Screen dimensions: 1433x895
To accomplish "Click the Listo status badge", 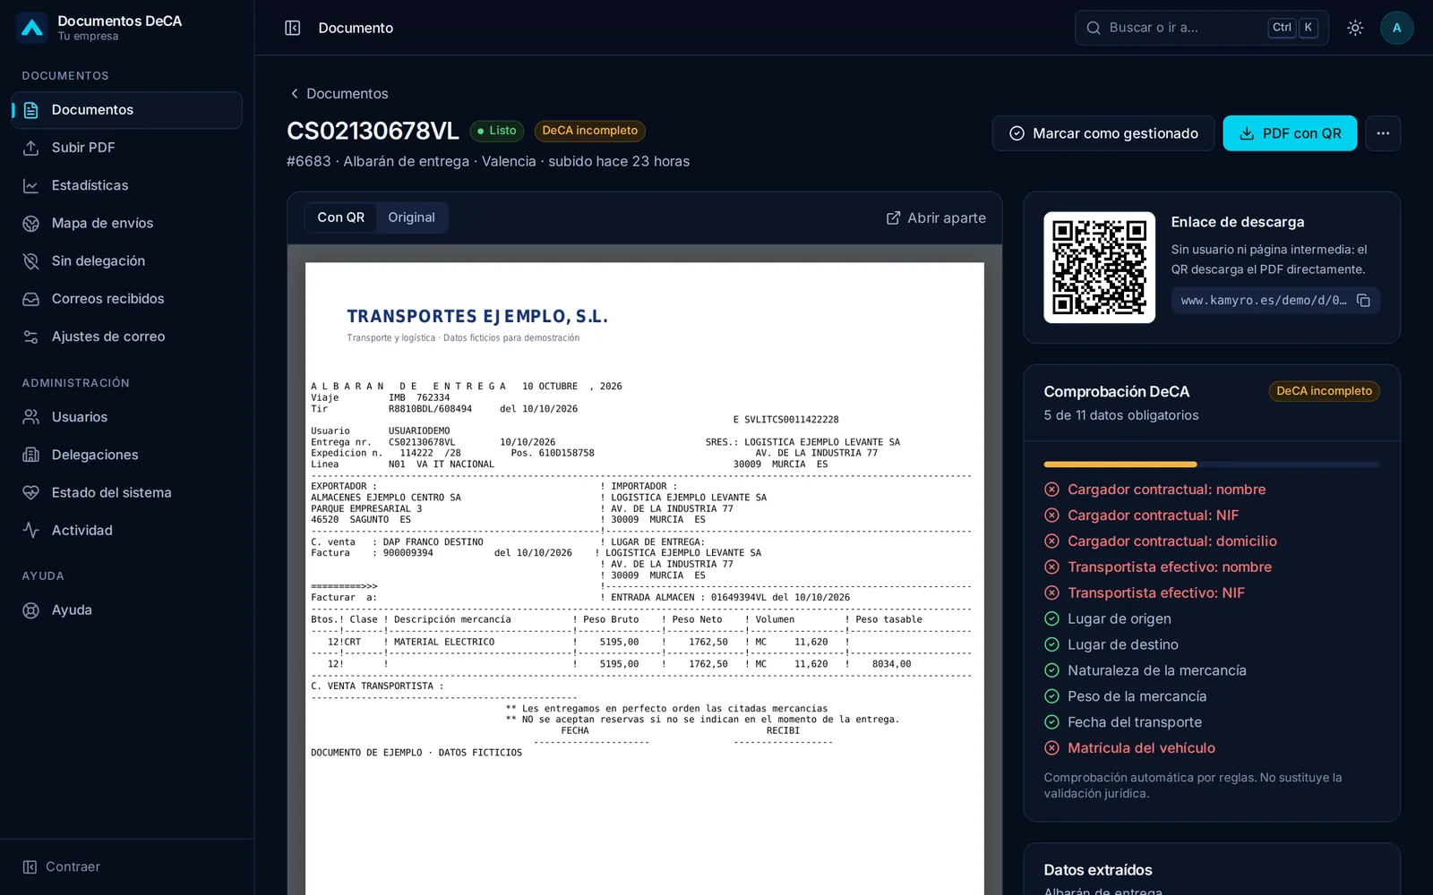I will pos(496,131).
